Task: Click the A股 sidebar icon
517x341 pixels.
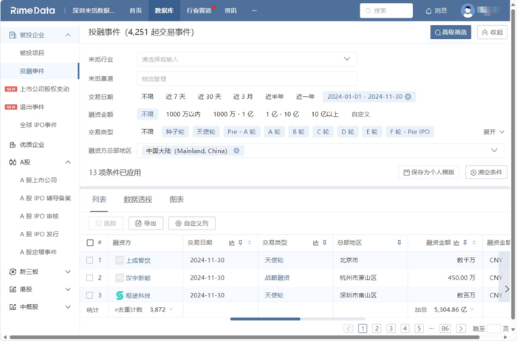Action: coord(13,162)
